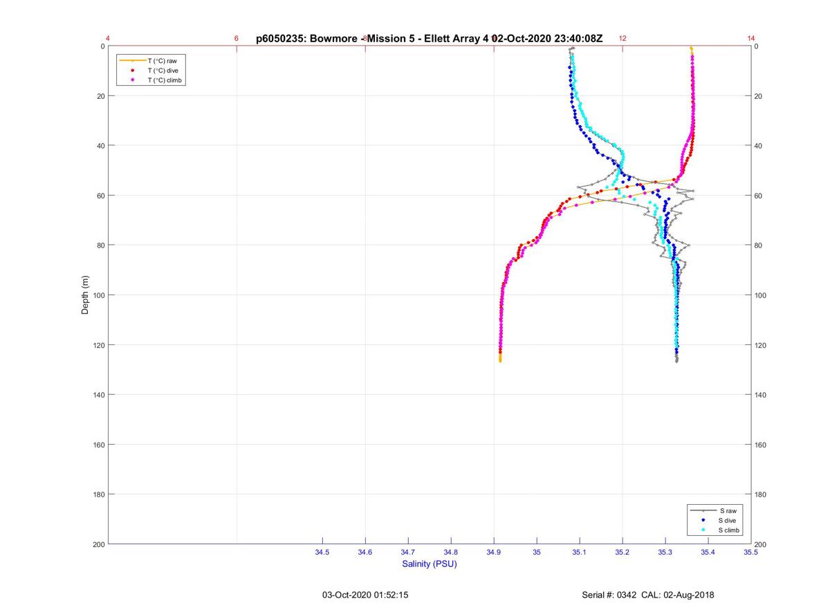
Task: Click the salinity tick label 35.3
Action: tap(665, 553)
